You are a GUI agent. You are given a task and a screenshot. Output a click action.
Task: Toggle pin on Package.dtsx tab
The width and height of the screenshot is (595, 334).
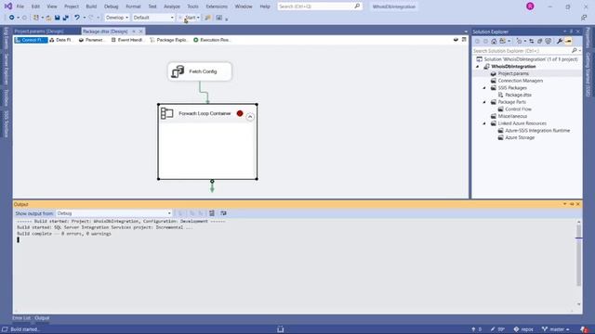click(134, 32)
